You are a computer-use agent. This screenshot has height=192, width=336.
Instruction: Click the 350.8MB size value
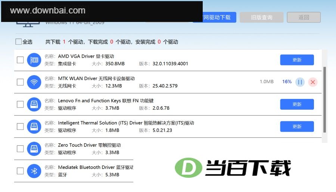coord(115,64)
